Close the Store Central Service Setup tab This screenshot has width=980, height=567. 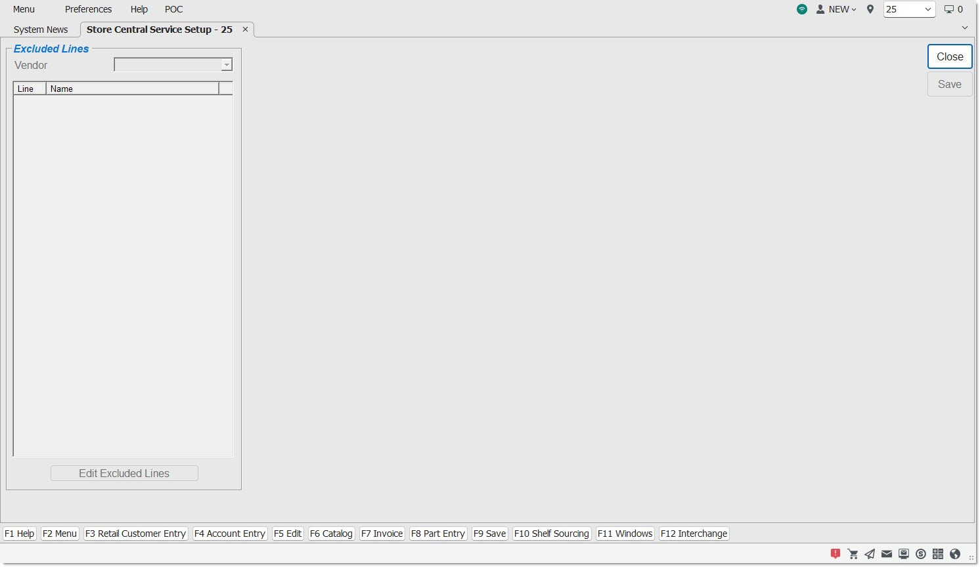(x=245, y=30)
